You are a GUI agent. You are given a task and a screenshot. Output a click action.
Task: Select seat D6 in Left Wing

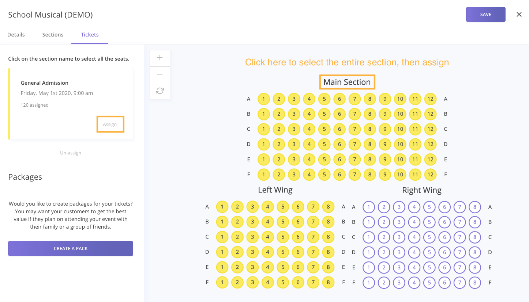click(x=298, y=252)
